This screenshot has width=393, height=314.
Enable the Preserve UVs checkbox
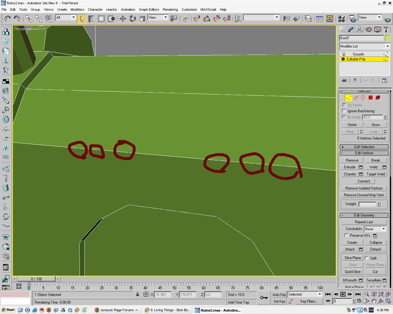(x=346, y=235)
